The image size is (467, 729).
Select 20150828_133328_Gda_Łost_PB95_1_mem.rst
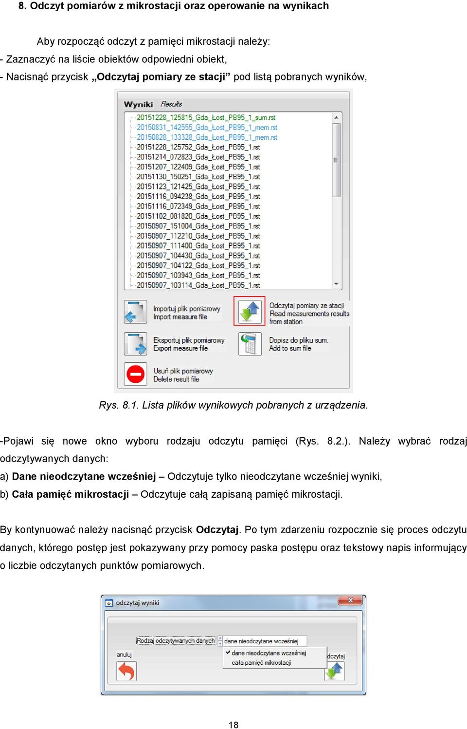(207, 137)
